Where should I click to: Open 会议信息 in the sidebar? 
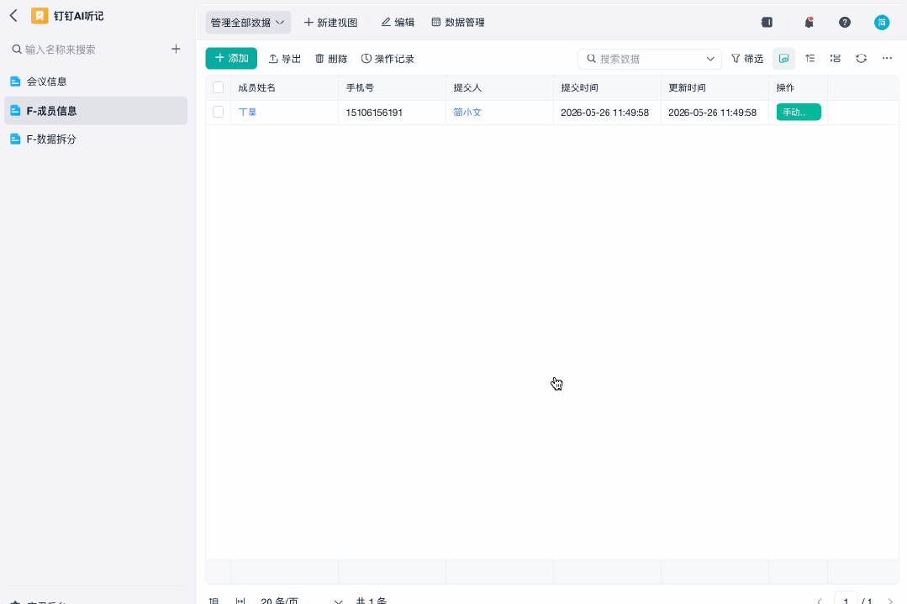click(x=96, y=81)
